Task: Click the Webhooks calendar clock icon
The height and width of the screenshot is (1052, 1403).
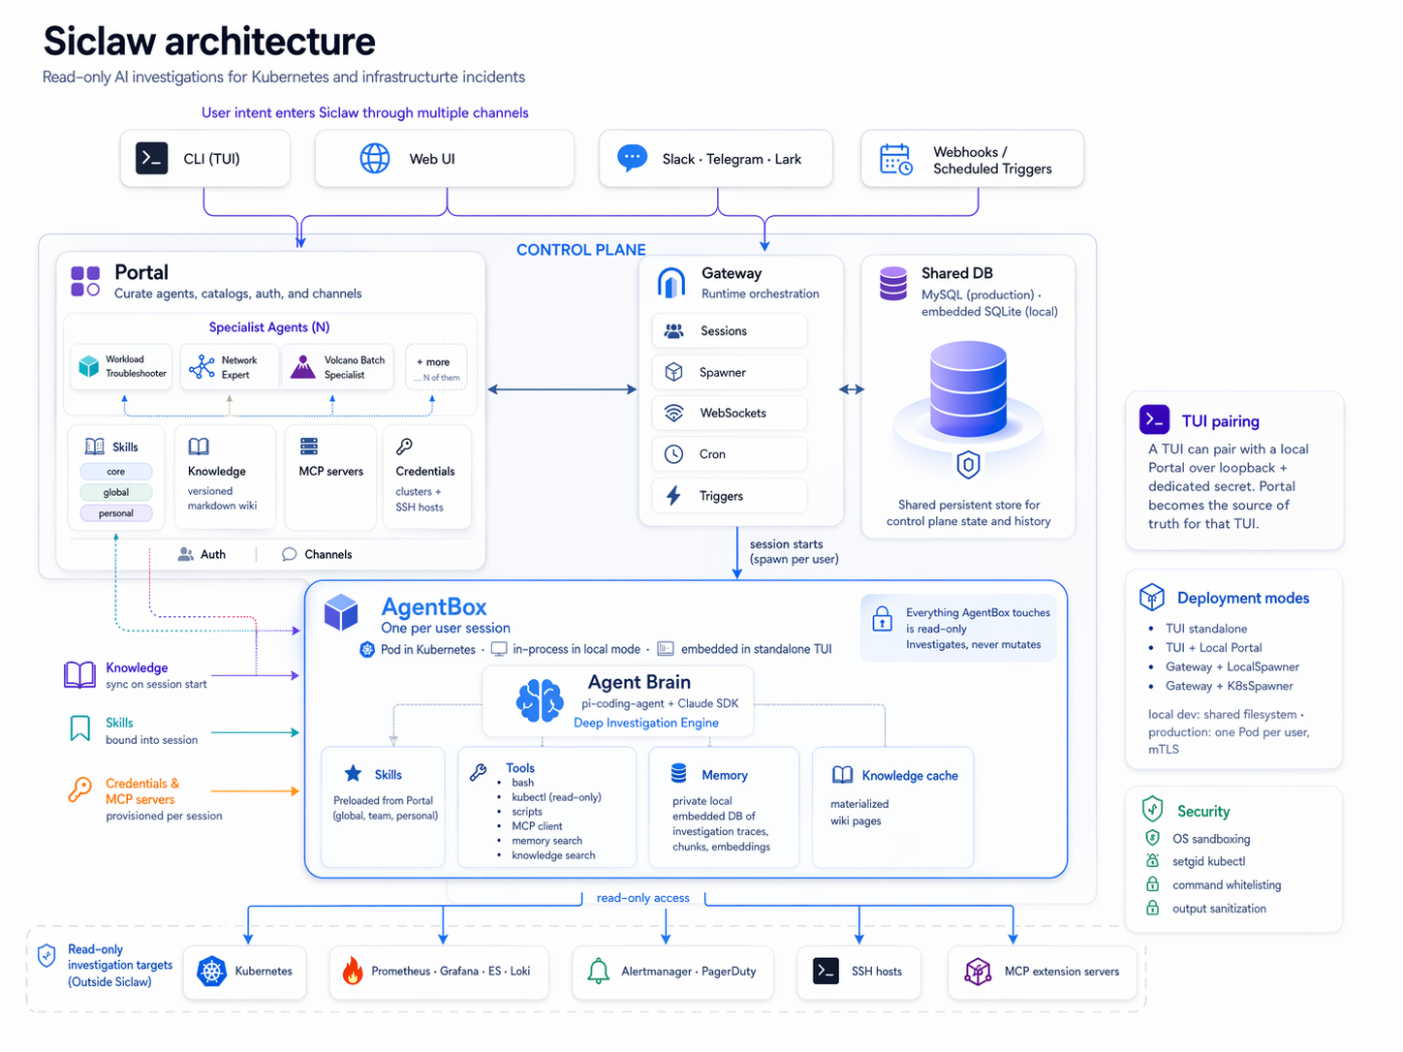Action: pyautogui.click(x=896, y=160)
